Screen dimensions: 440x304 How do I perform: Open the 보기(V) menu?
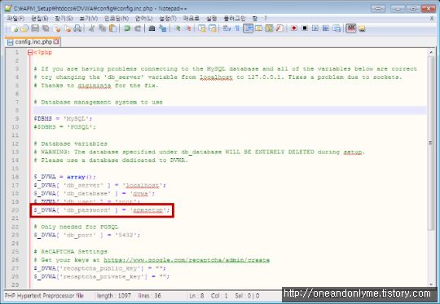click(88, 19)
